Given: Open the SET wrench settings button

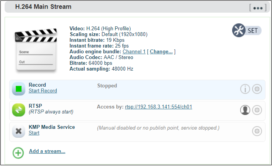Looking at the screenshot, I should pos(246,30).
